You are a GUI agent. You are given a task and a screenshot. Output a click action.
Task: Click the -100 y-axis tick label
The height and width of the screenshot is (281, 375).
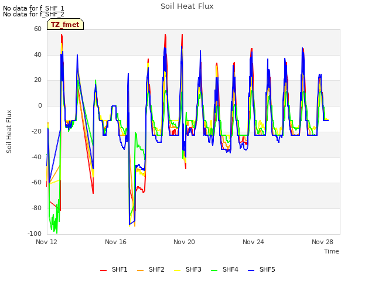(x=35, y=234)
